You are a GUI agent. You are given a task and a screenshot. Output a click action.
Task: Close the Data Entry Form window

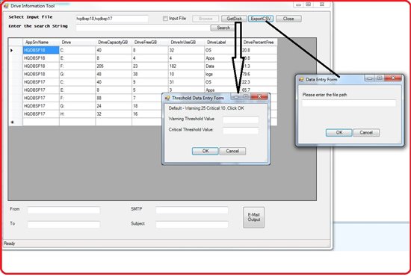coord(392,78)
